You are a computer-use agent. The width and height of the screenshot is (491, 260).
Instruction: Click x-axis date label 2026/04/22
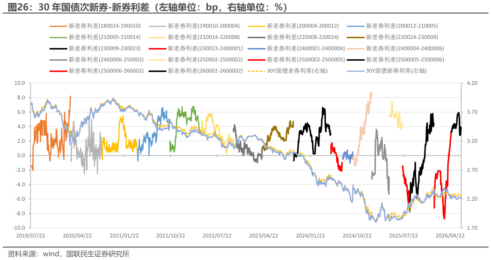tap(450, 236)
